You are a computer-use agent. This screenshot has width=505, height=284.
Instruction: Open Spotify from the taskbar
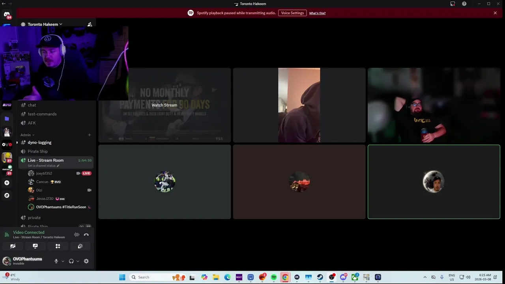pos(274,277)
